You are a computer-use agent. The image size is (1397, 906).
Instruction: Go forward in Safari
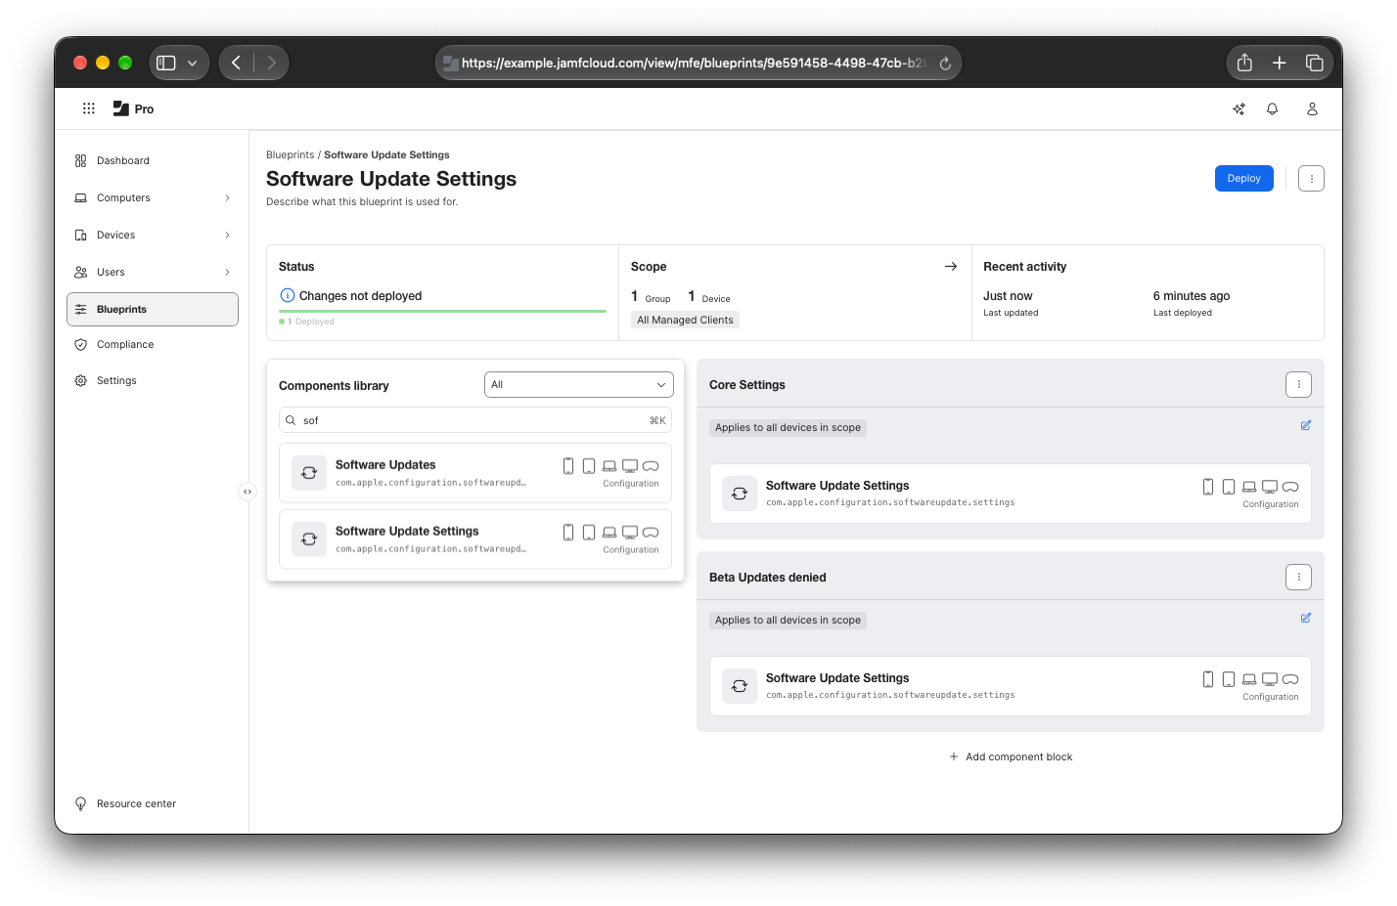coord(271,63)
